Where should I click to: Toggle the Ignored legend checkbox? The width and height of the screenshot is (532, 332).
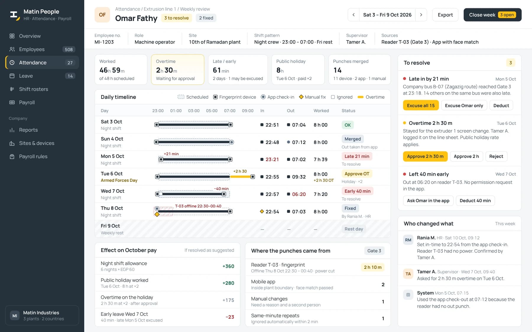pos(333,97)
